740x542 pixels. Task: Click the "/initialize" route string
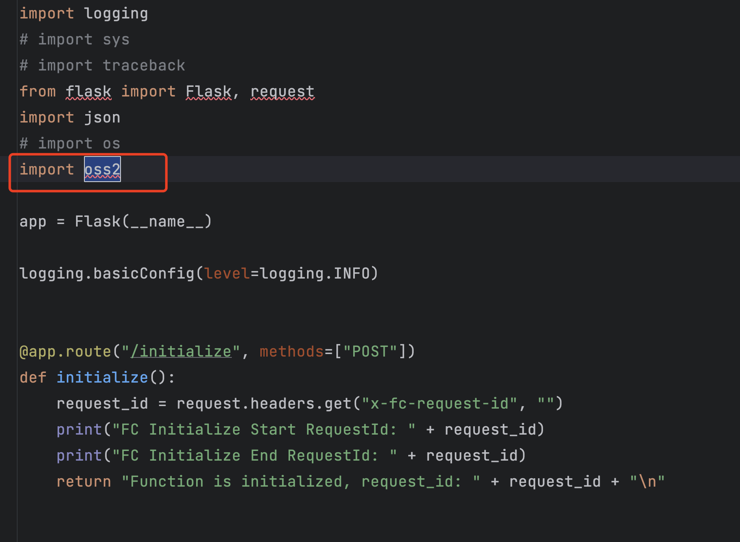tap(181, 352)
